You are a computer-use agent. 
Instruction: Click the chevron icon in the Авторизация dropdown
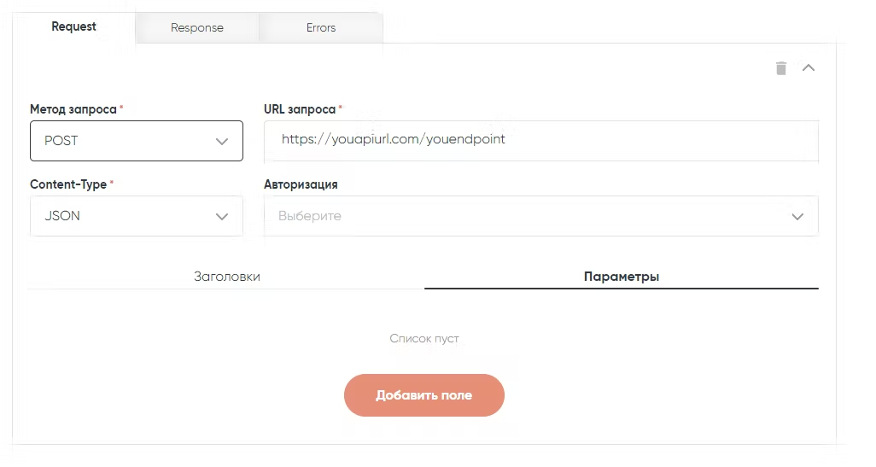coord(797,217)
